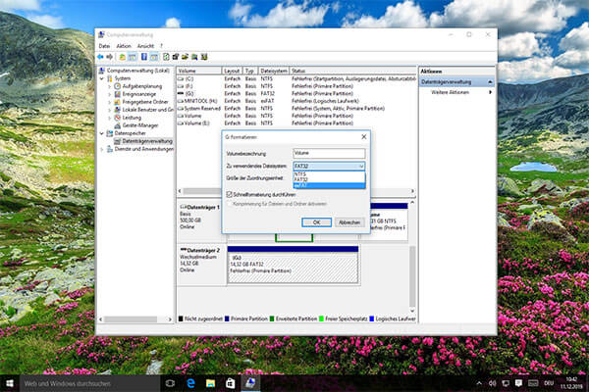Sort by the Status column header

tap(352, 71)
